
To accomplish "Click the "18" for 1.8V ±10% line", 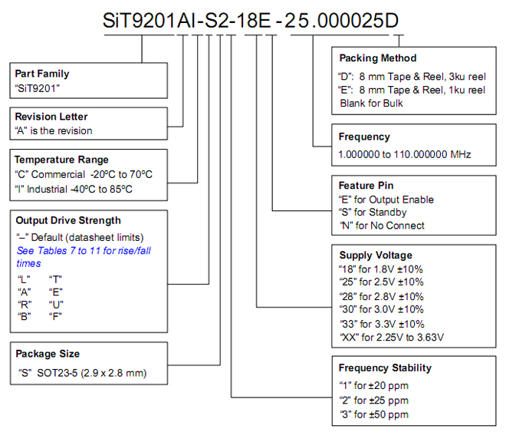I will pos(381,269).
